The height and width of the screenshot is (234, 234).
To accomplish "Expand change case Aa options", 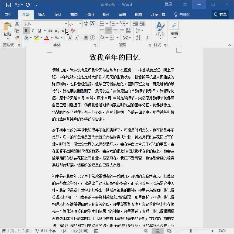I will (62, 38).
